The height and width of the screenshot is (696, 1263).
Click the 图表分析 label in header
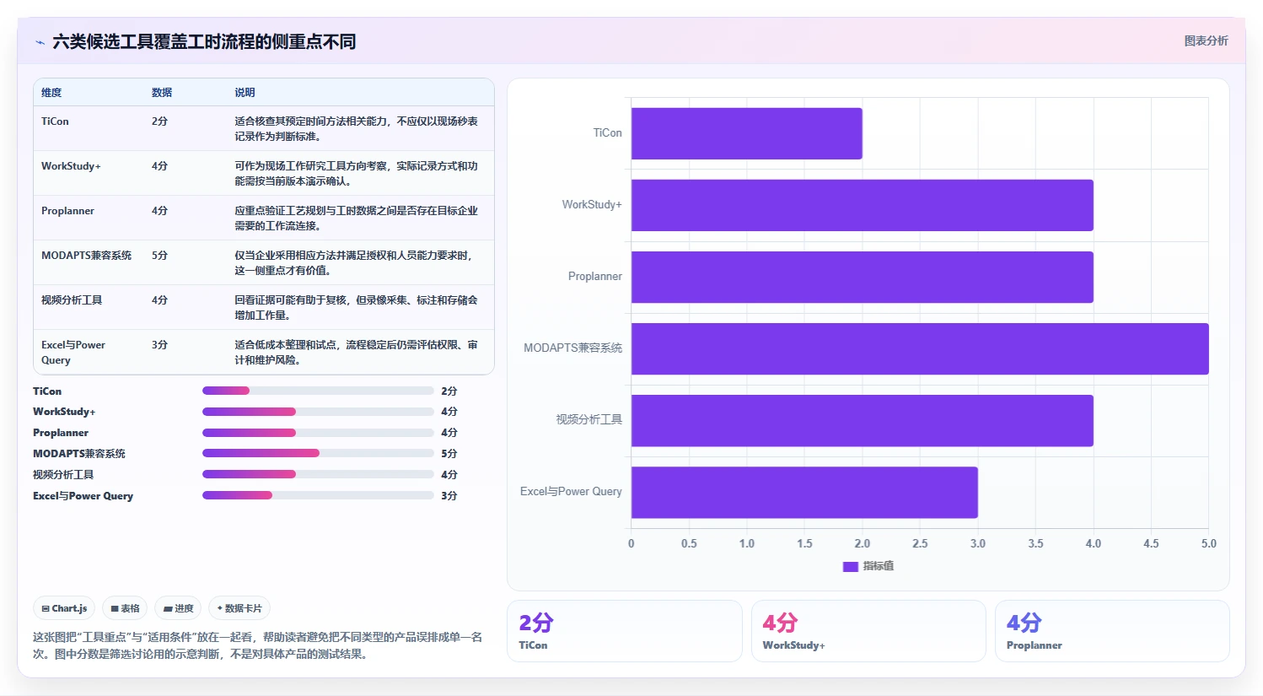tap(1206, 40)
